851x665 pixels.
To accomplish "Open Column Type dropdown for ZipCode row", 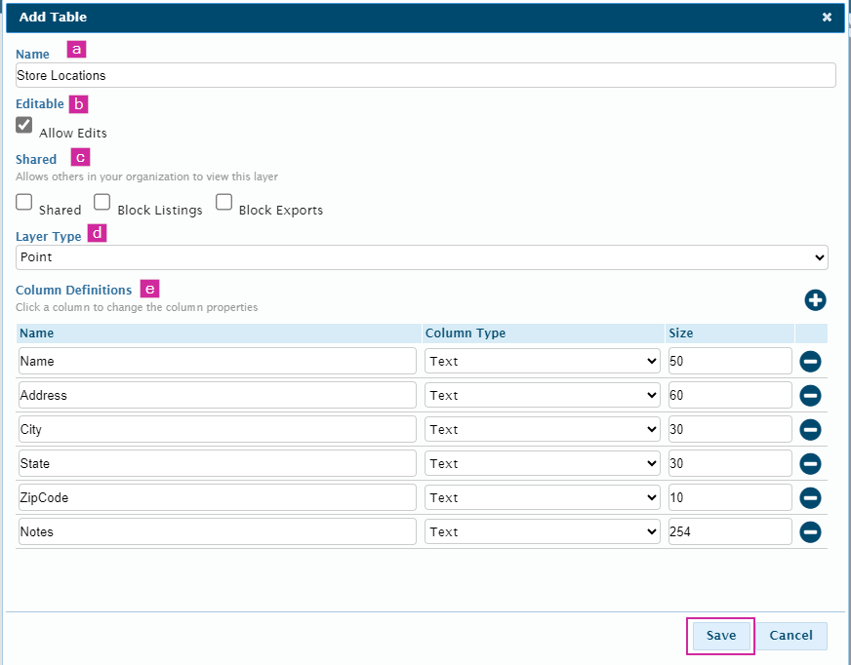I will click(x=543, y=498).
